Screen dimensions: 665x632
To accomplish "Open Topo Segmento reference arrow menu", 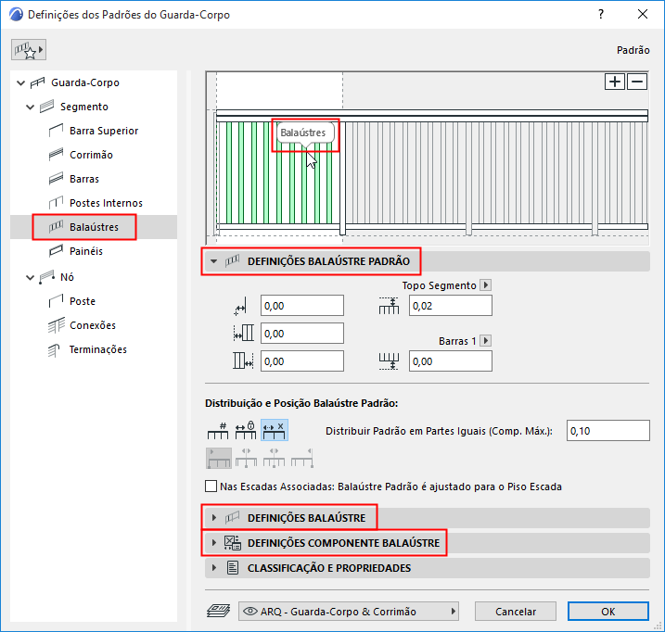I will [x=486, y=285].
